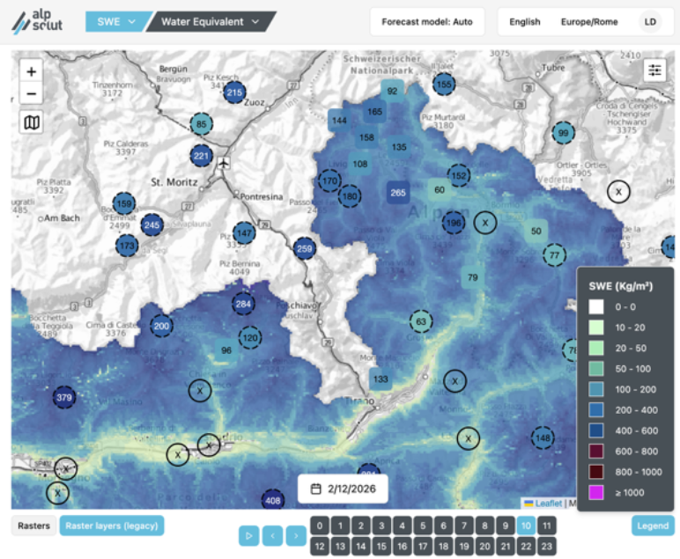The width and height of the screenshot is (680, 559).
Task: Click the magenta ≥ 1000 legend swatch
Action: click(x=596, y=492)
